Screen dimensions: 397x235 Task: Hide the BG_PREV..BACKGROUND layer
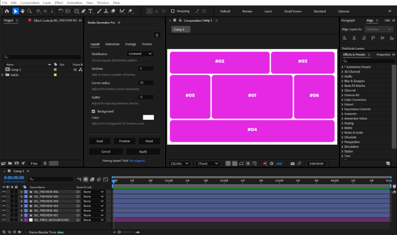click(4, 220)
